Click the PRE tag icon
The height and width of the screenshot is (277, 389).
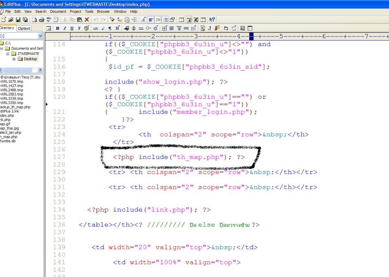click(186, 28)
